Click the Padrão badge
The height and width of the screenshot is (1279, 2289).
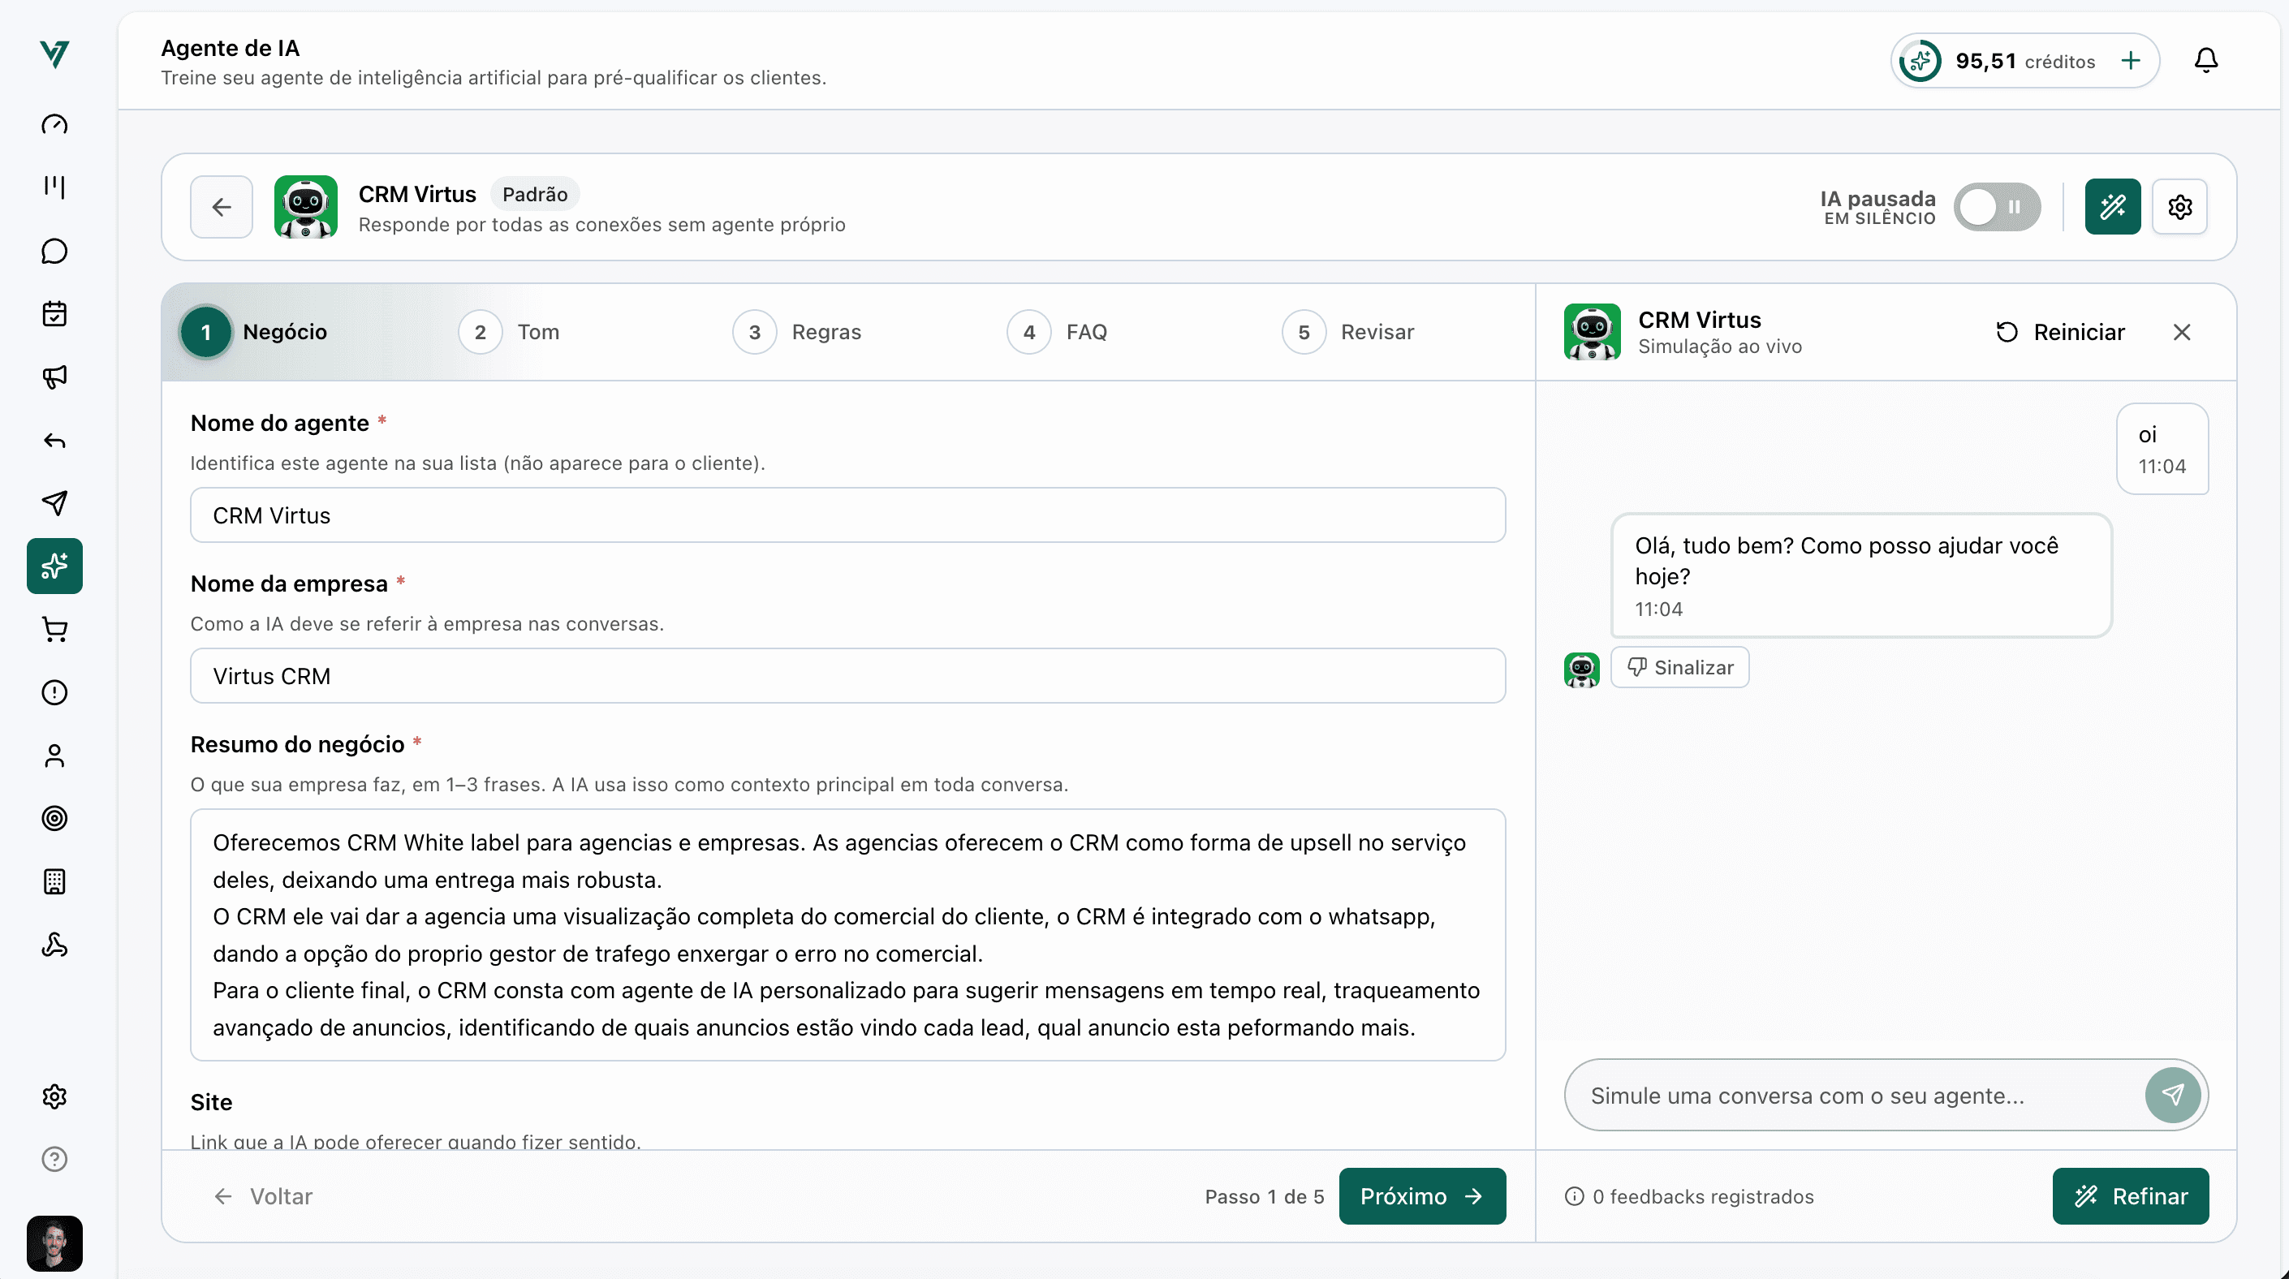click(535, 194)
